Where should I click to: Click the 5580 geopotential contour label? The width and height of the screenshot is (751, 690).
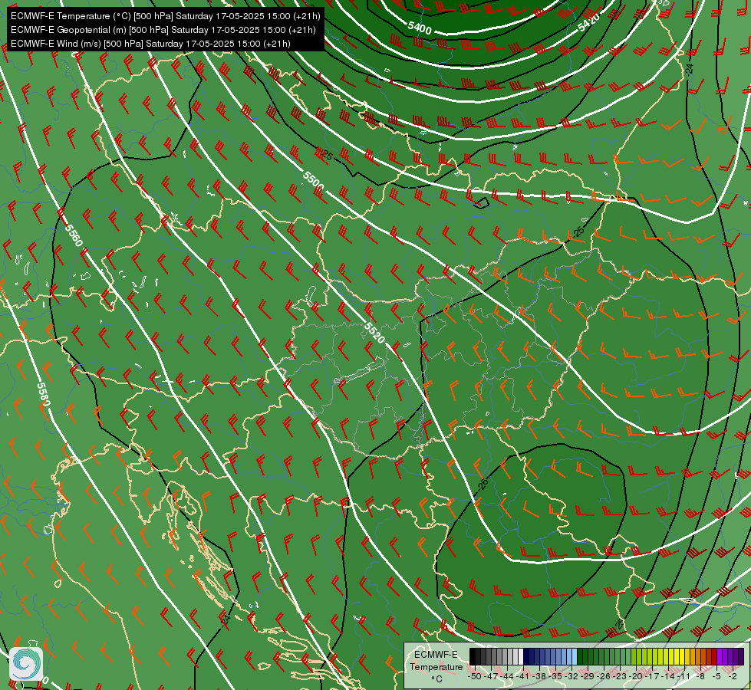click(x=44, y=395)
